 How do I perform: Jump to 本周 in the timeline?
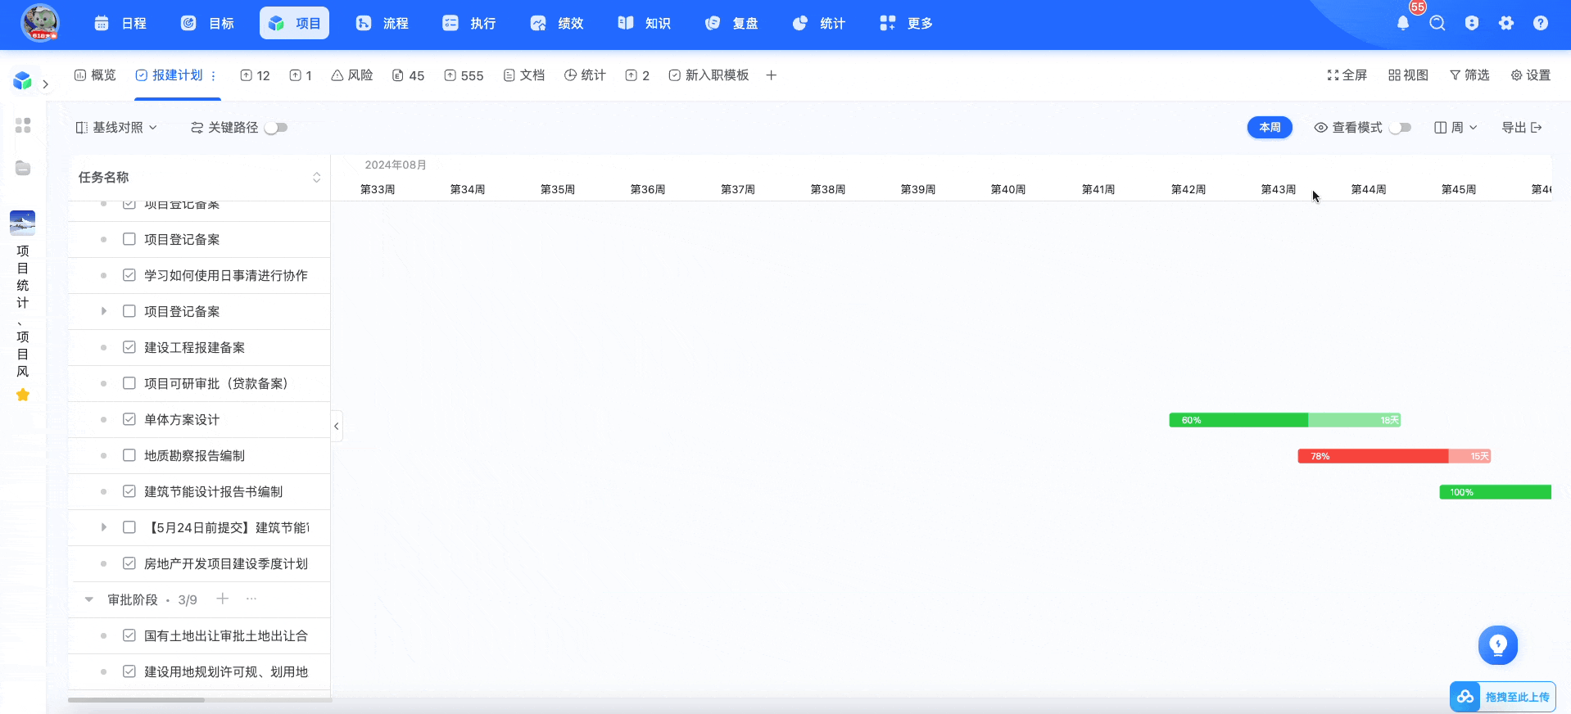click(x=1270, y=128)
